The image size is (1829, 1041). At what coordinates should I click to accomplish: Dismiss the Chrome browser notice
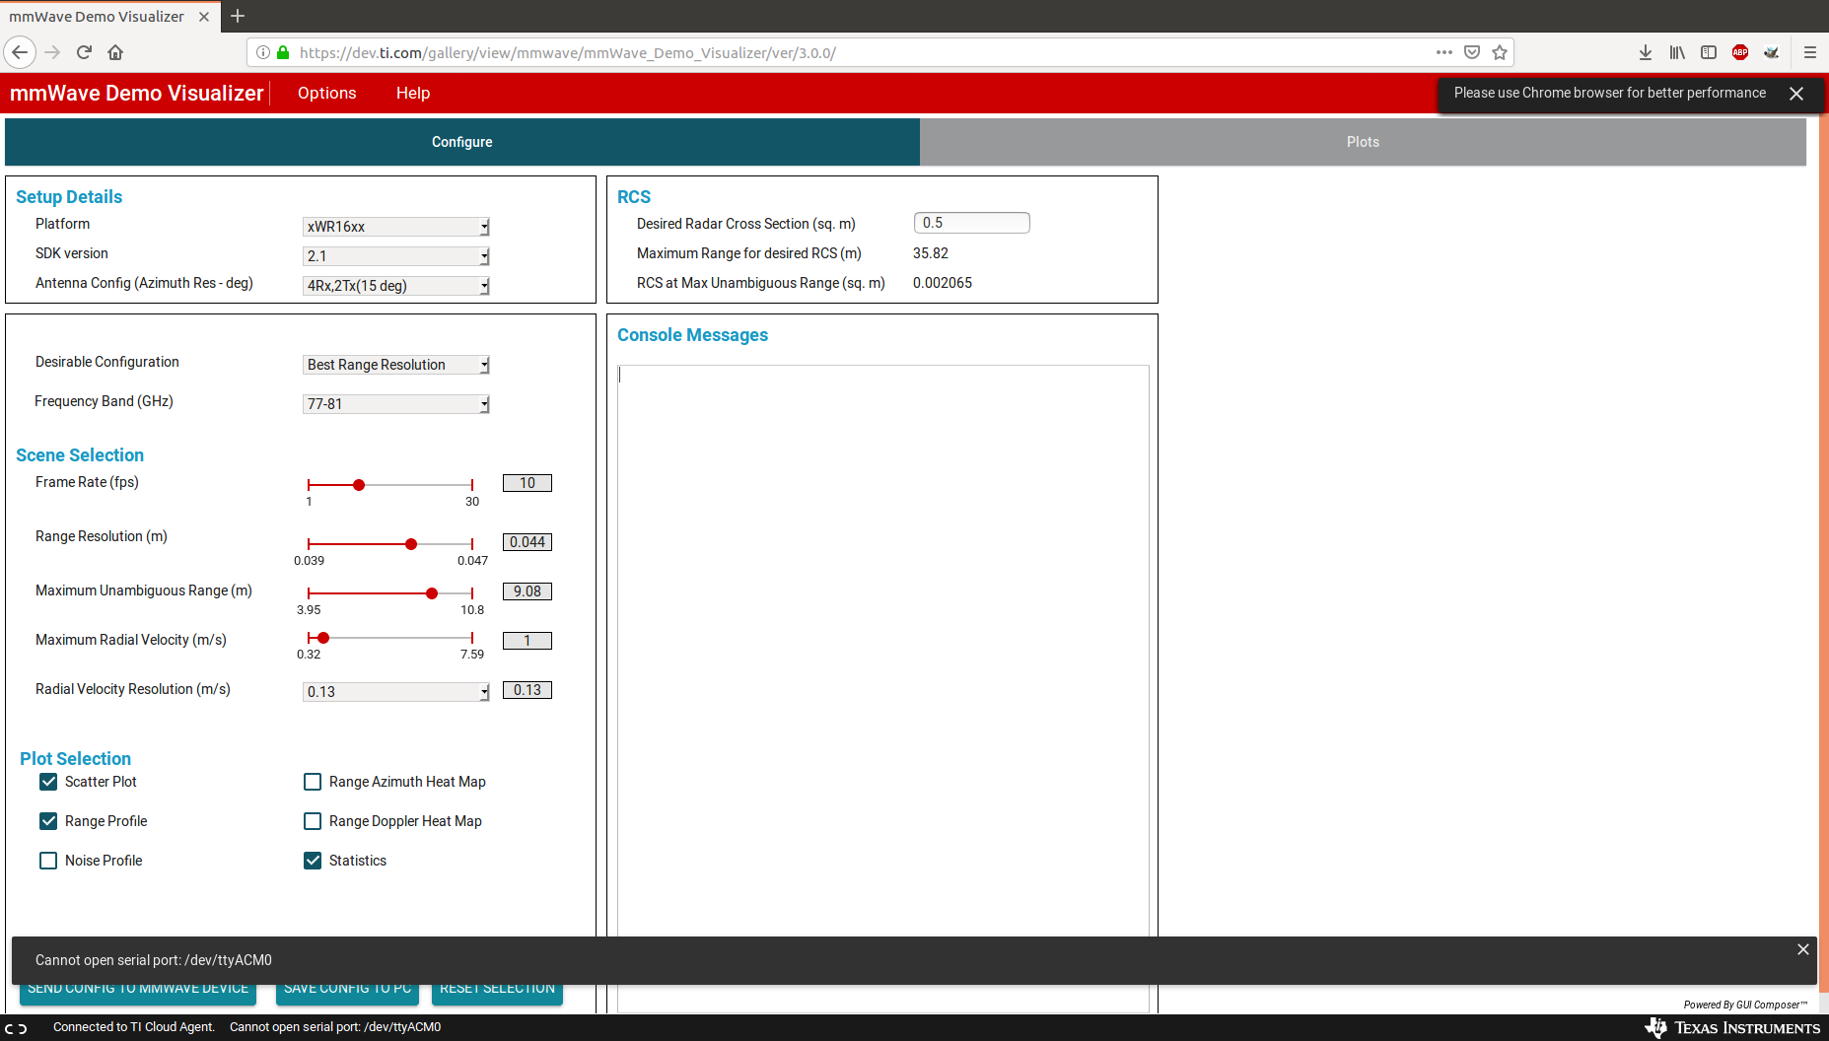point(1796,94)
